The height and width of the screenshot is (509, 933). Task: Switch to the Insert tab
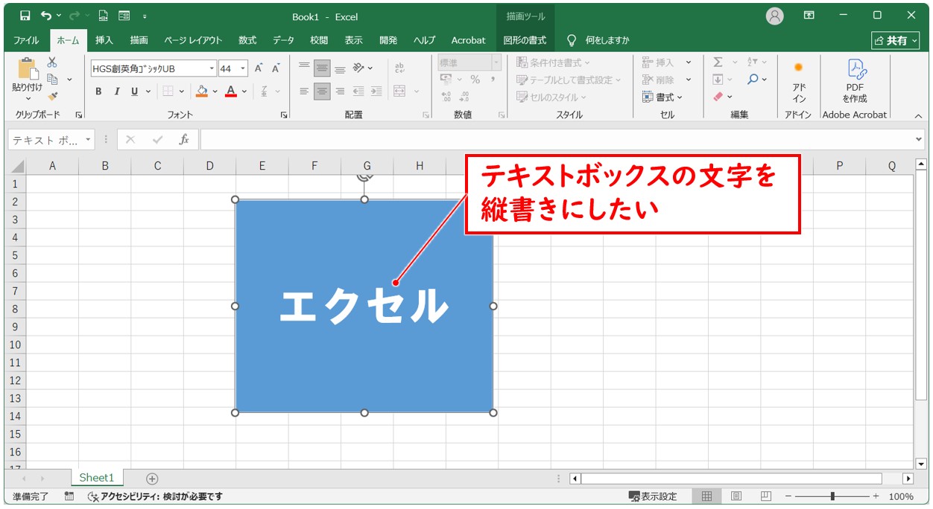104,40
